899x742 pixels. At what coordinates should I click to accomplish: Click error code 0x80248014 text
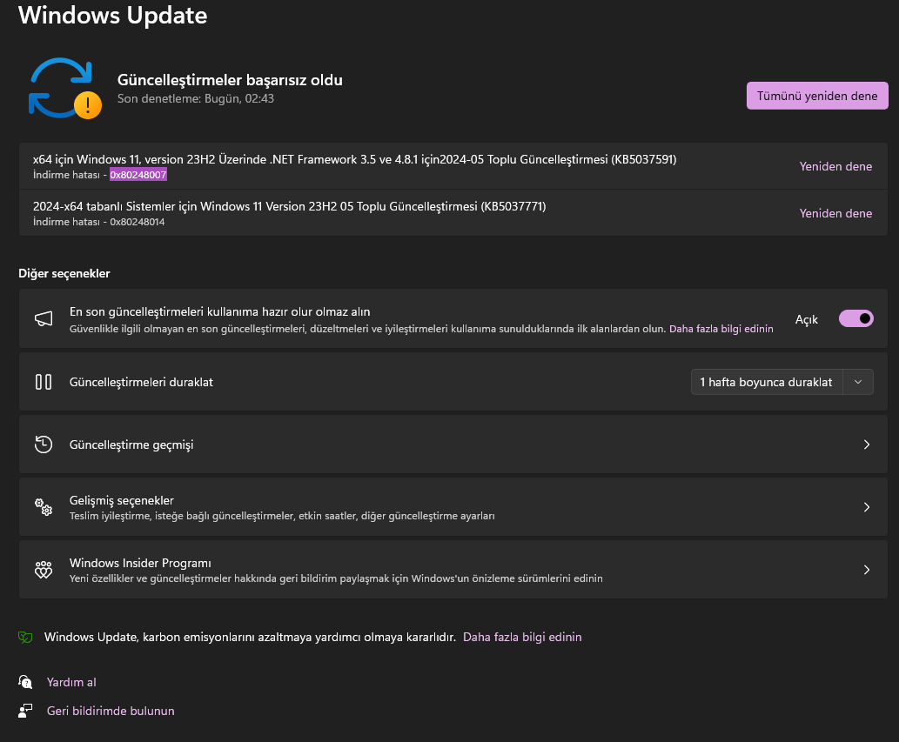(x=137, y=222)
